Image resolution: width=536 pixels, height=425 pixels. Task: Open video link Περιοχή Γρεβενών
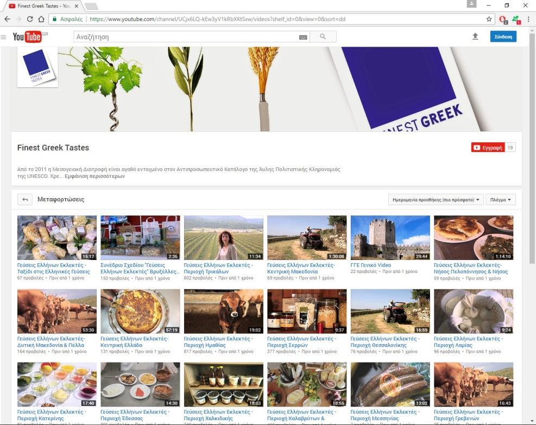(x=469, y=415)
